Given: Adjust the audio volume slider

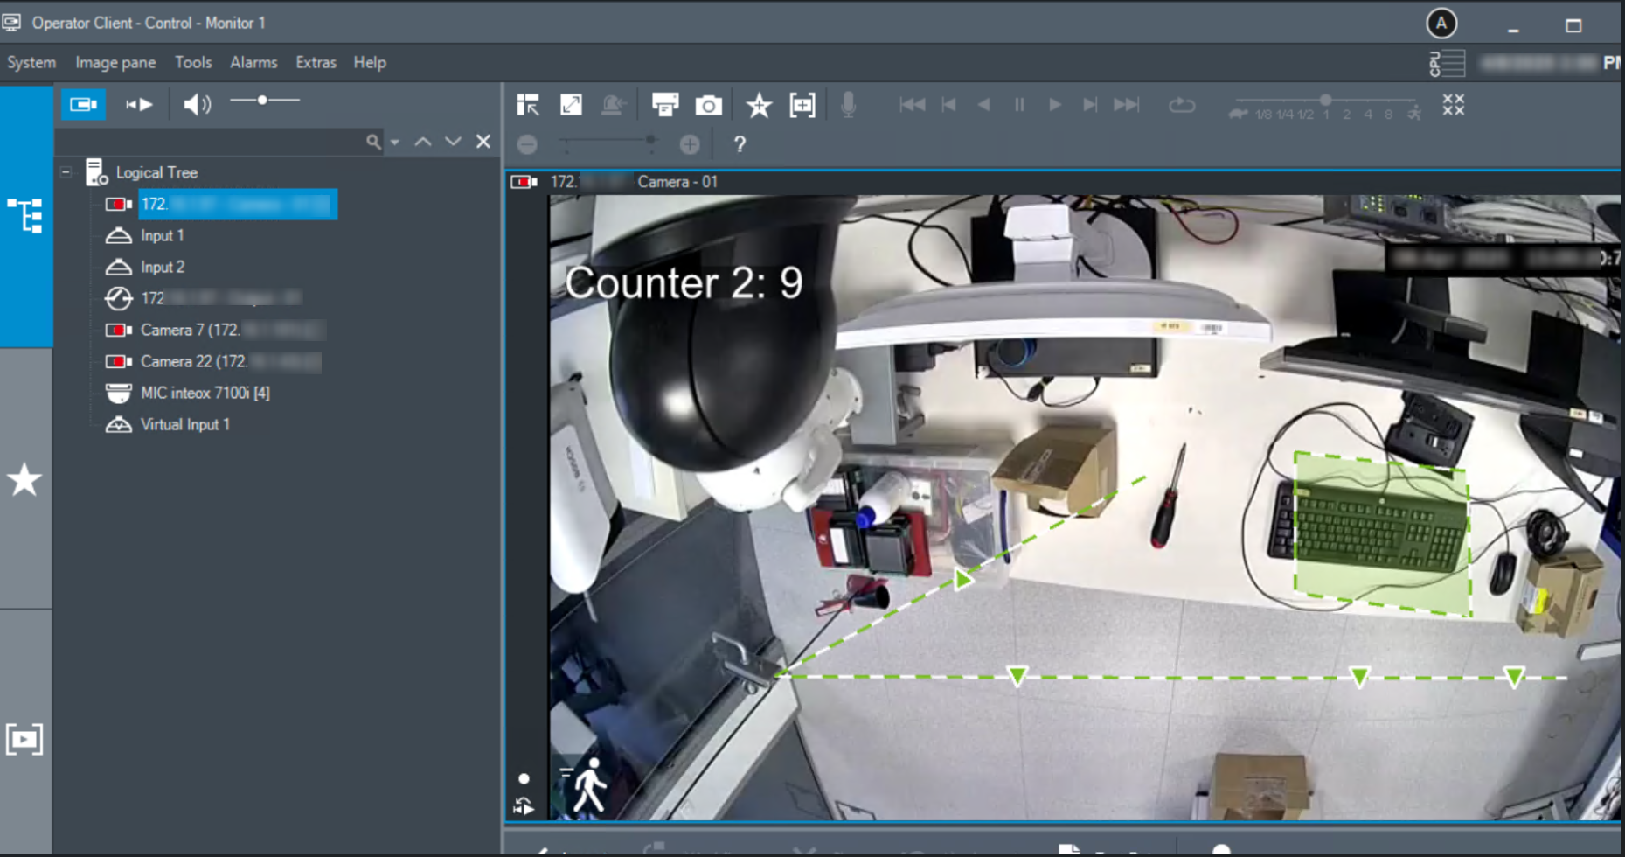Looking at the screenshot, I should (262, 101).
